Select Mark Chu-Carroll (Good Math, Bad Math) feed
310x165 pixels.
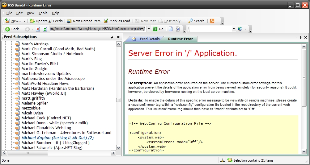click(x=58, y=49)
